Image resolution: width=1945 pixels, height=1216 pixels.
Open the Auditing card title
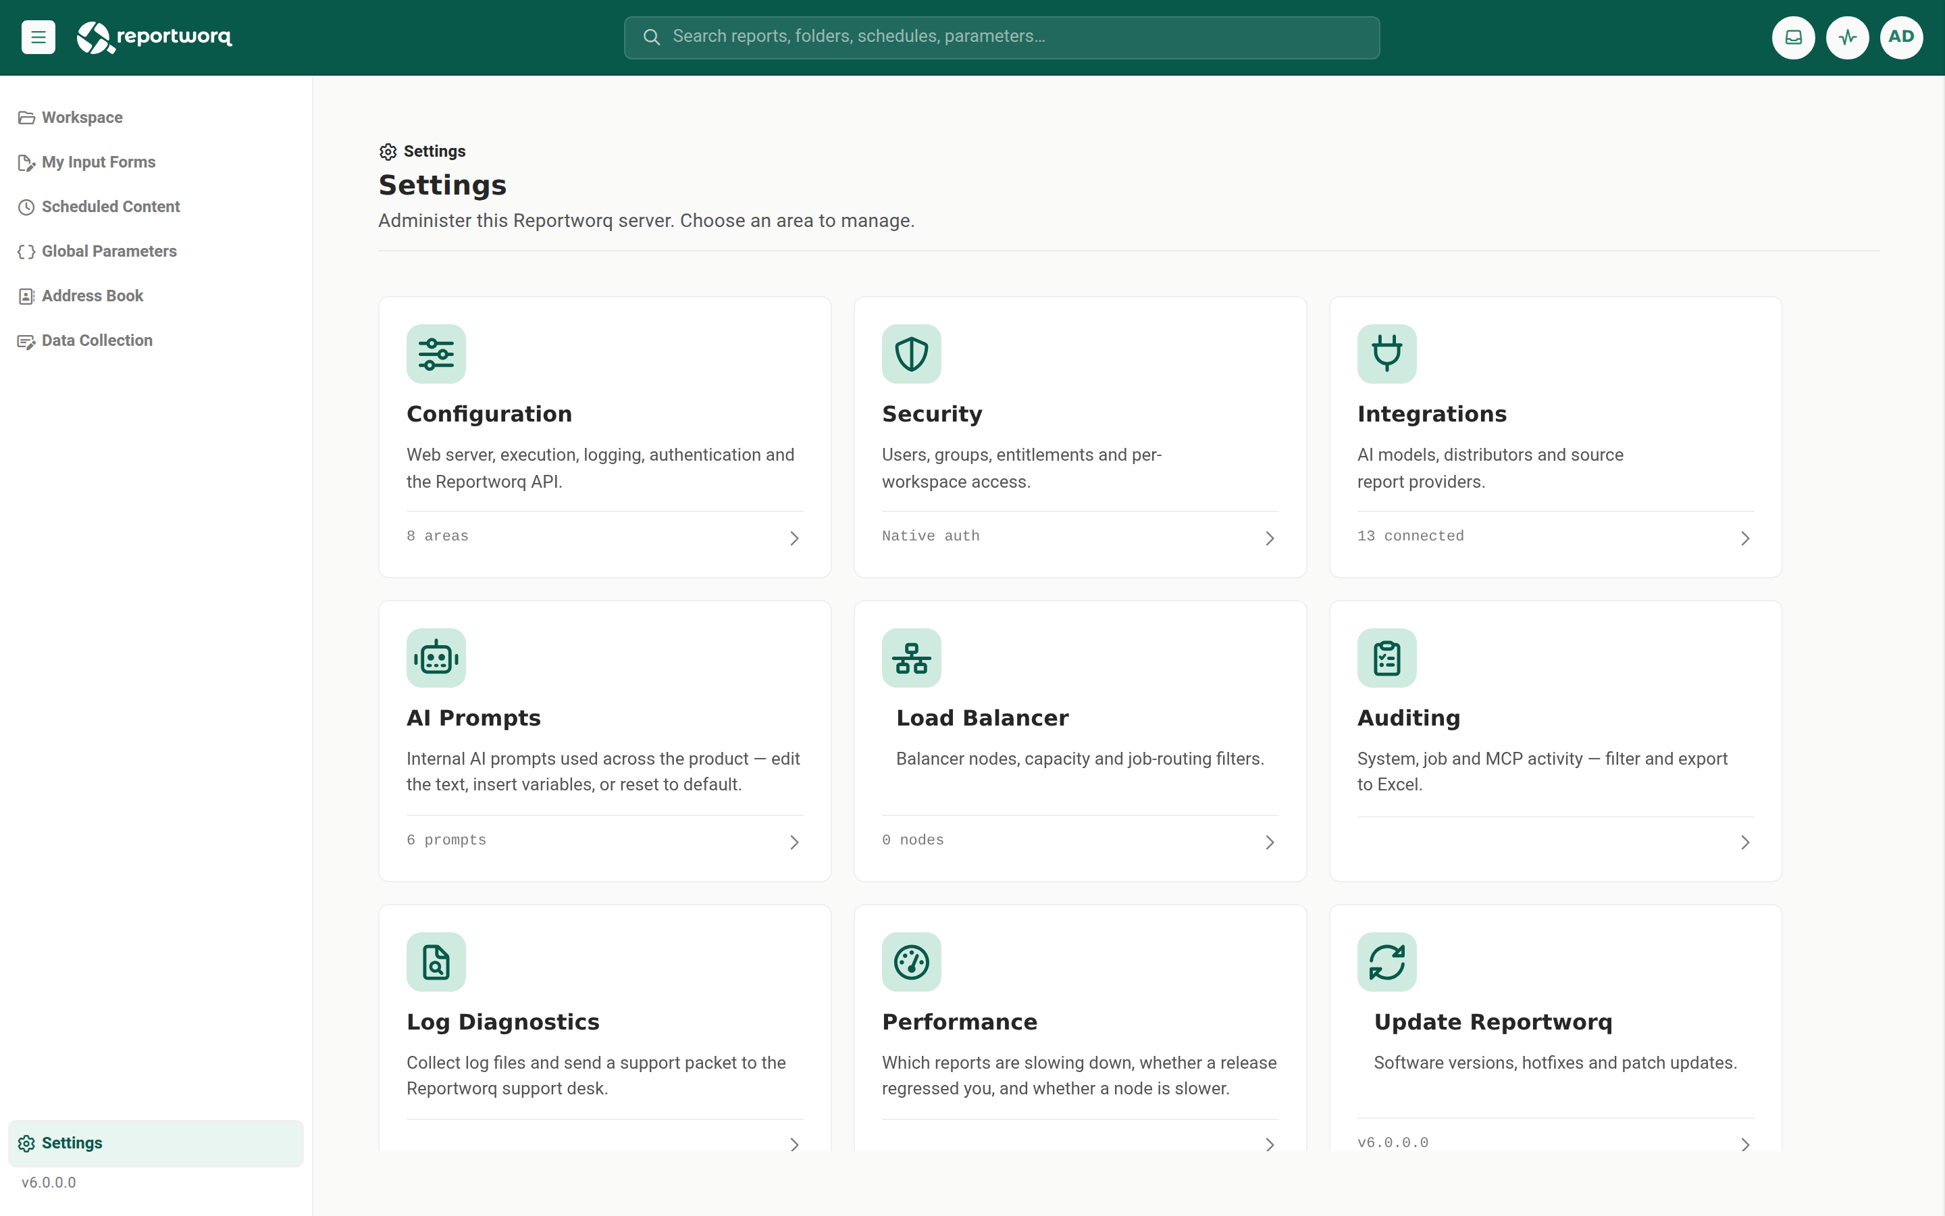coord(1408,718)
